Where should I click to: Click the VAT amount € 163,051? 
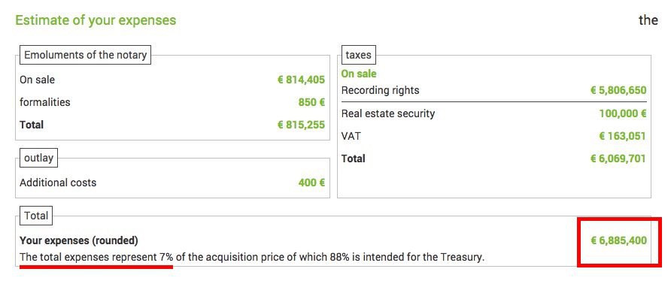click(623, 137)
